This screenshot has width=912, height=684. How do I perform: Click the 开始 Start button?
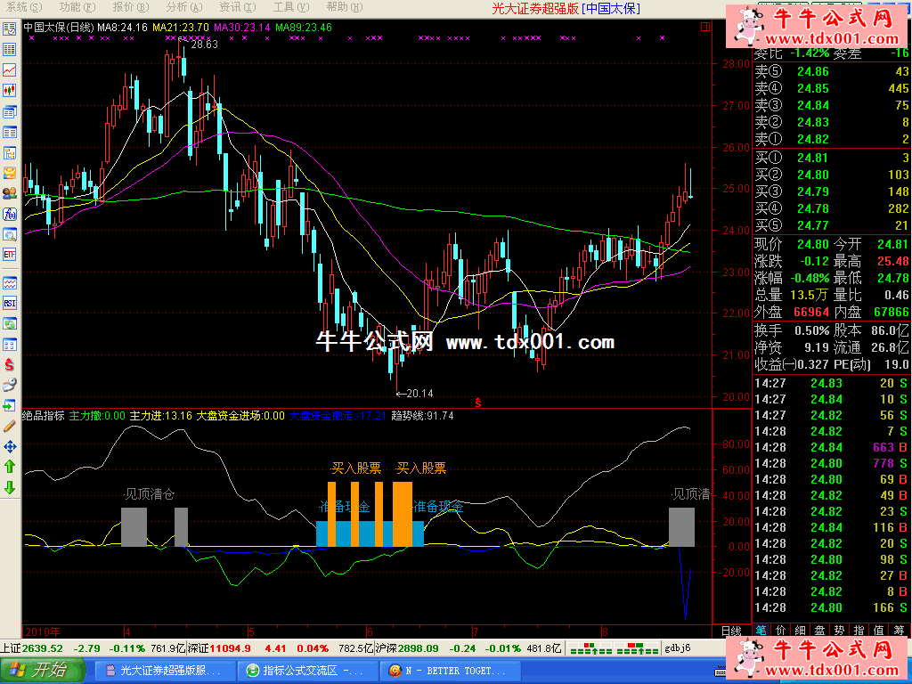point(43,671)
